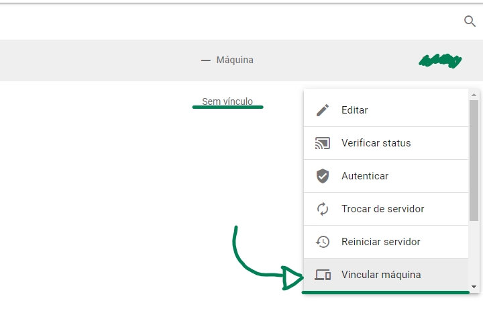The image size is (483, 309).
Task: Pick the Autenticar menu entry
Action: [364, 176]
